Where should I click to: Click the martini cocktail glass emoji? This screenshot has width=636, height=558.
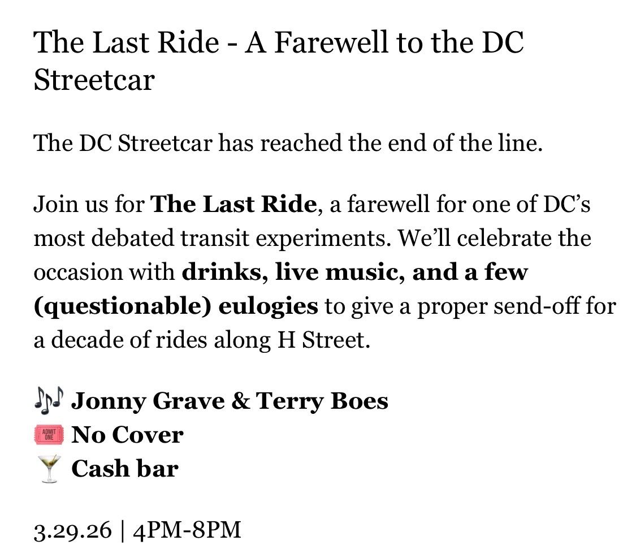pyautogui.click(x=49, y=470)
